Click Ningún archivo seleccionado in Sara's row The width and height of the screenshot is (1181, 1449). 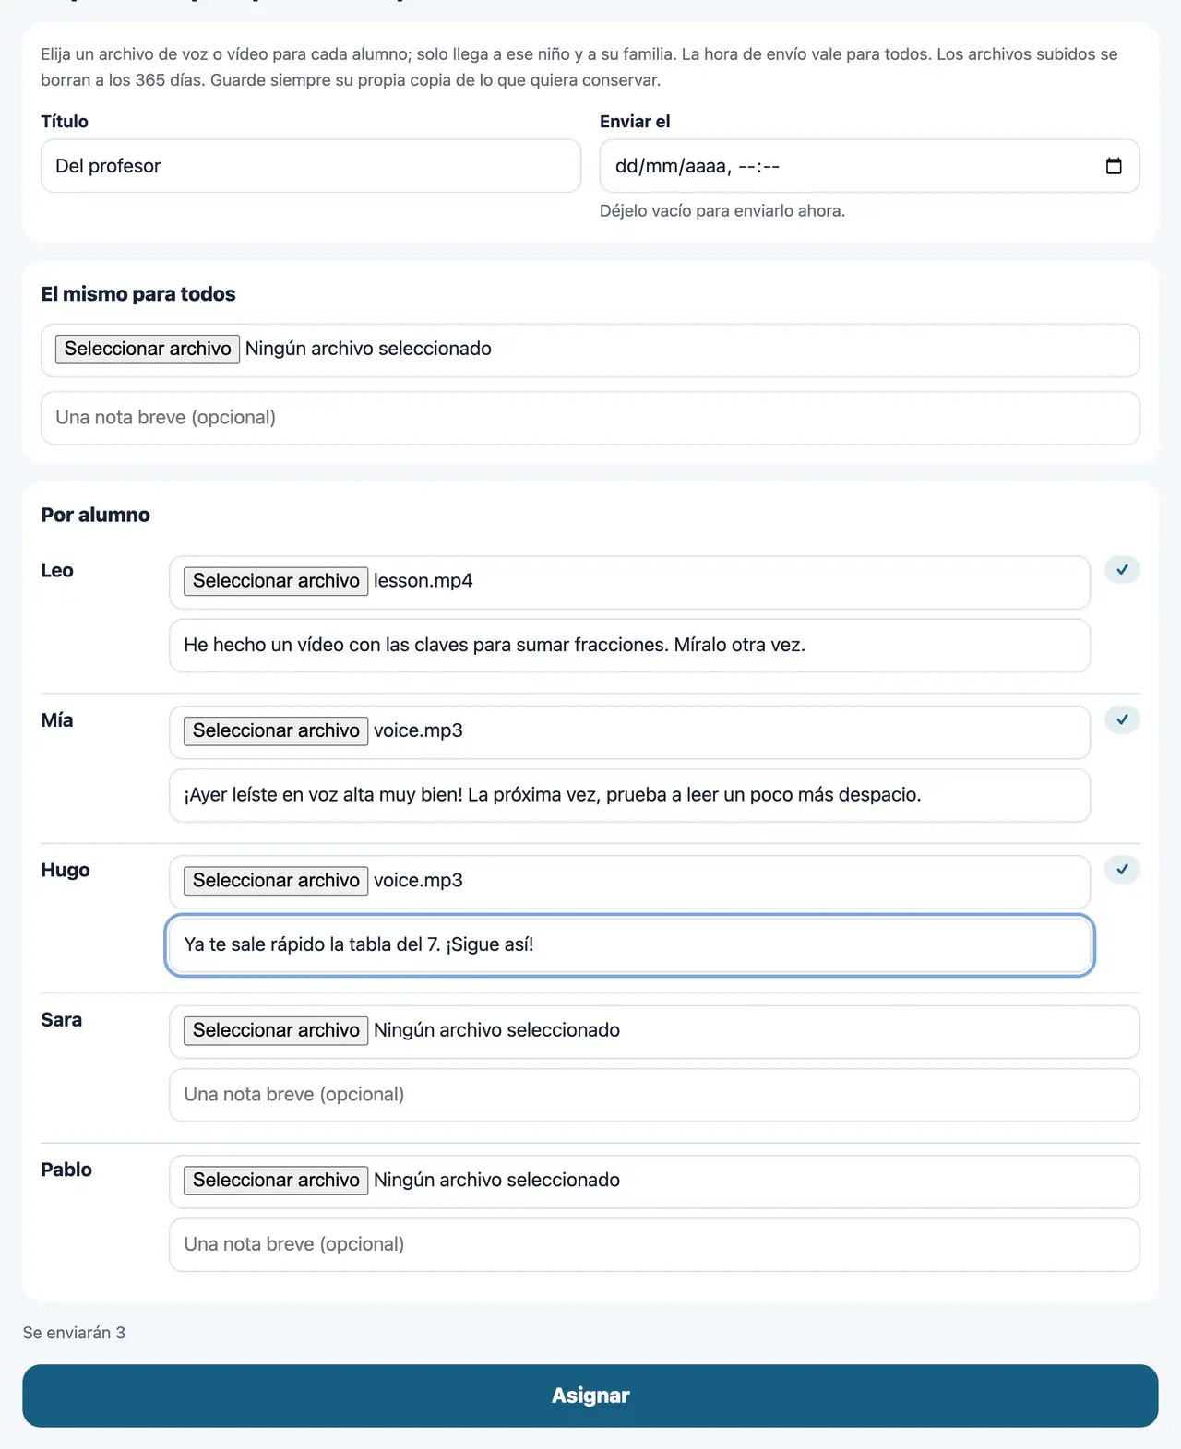pyautogui.click(x=496, y=1030)
